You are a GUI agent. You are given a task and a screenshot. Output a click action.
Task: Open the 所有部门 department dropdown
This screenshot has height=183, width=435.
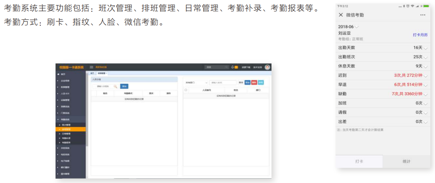[196, 83]
